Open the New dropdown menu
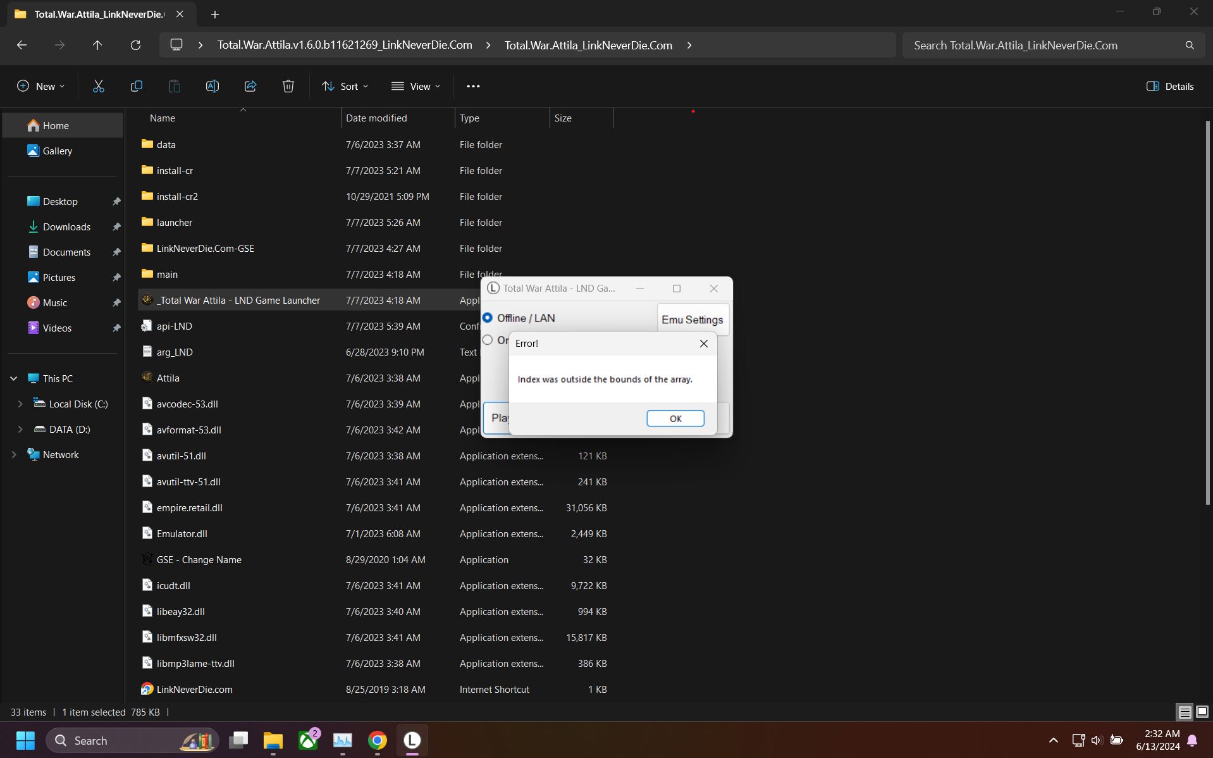Viewport: 1213px width, 758px height. click(x=40, y=86)
